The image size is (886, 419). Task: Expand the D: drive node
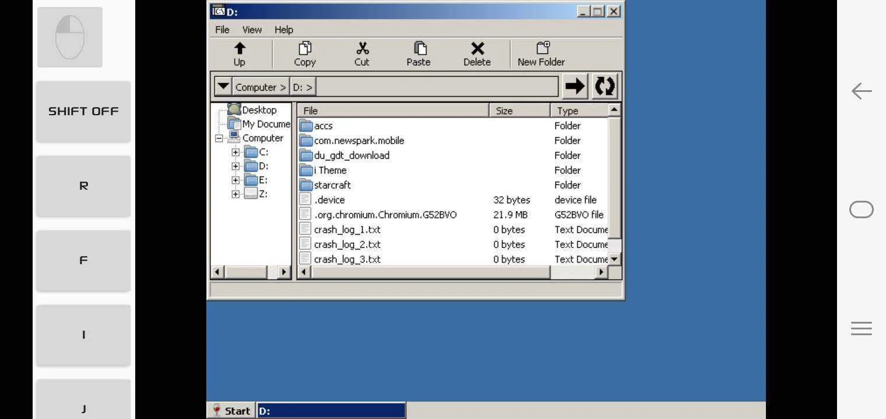pos(235,166)
